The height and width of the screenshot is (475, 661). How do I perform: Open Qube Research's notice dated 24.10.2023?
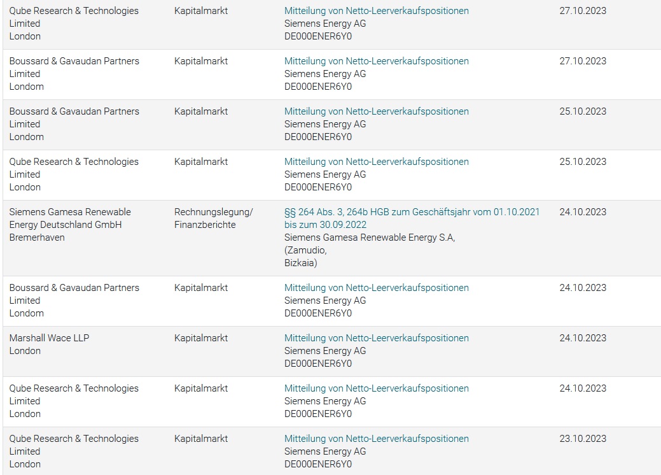376,388
